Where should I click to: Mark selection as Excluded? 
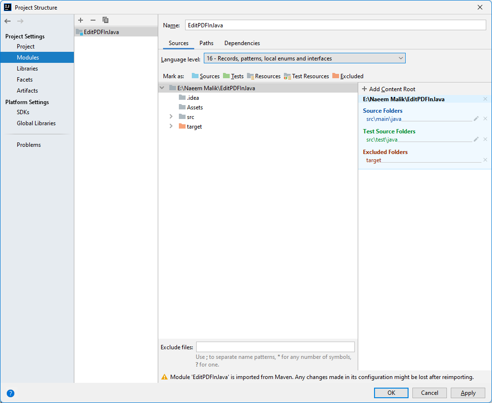point(348,76)
